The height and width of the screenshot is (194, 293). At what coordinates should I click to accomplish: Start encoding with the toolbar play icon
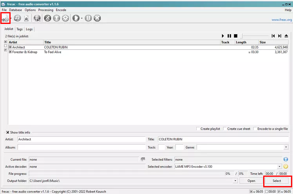[x=76, y=18]
